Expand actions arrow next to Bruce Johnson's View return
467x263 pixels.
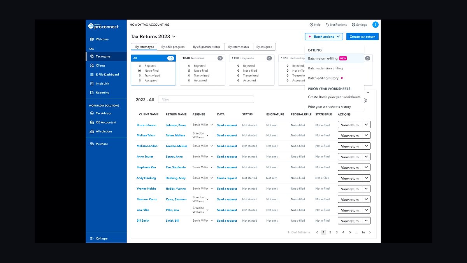click(366, 125)
